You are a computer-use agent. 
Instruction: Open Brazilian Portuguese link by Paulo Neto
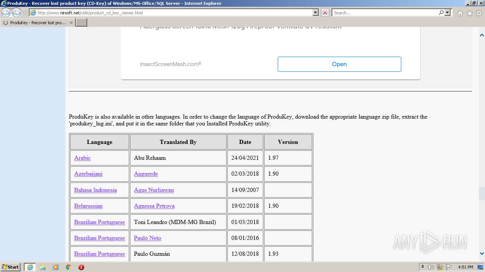point(99,238)
